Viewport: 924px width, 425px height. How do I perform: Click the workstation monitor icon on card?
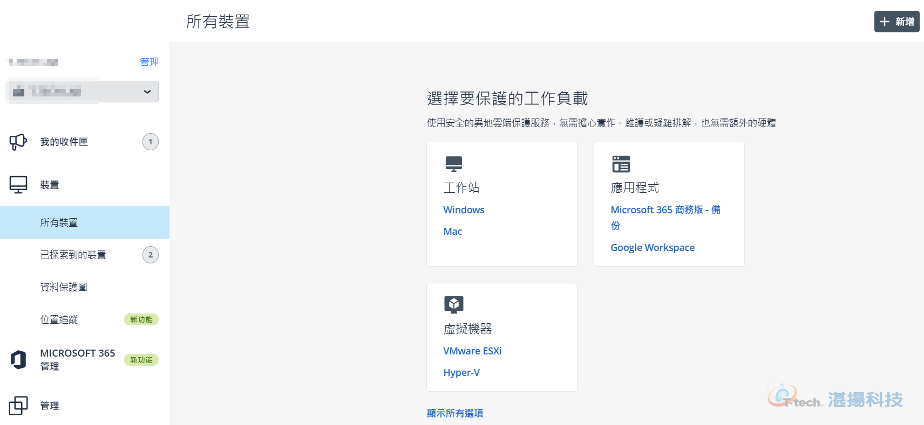454,164
